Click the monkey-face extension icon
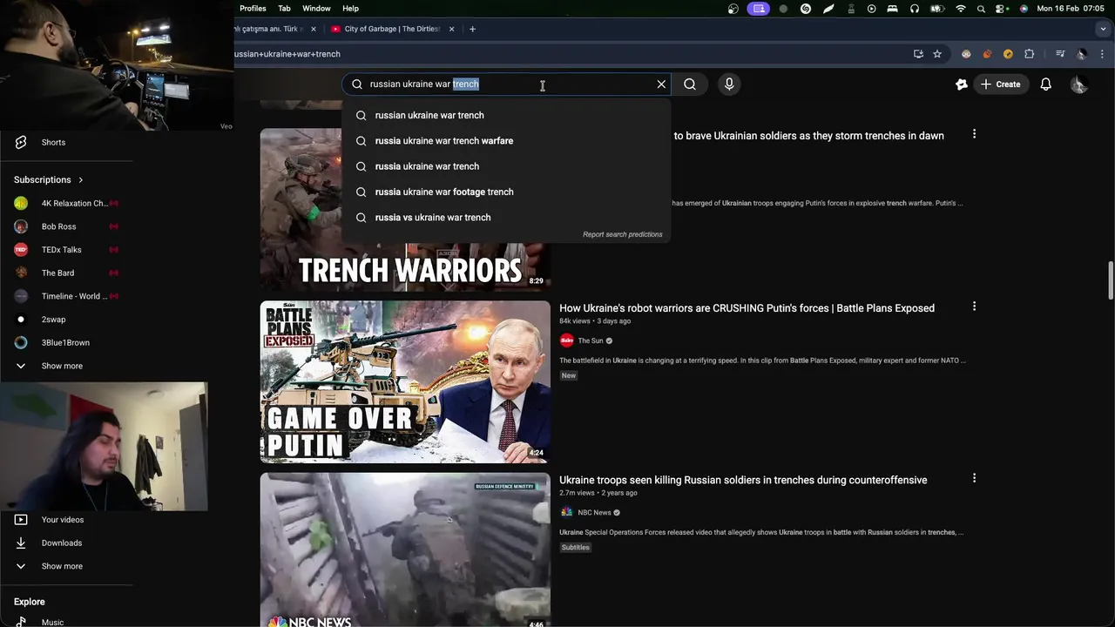 click(966, 54)
